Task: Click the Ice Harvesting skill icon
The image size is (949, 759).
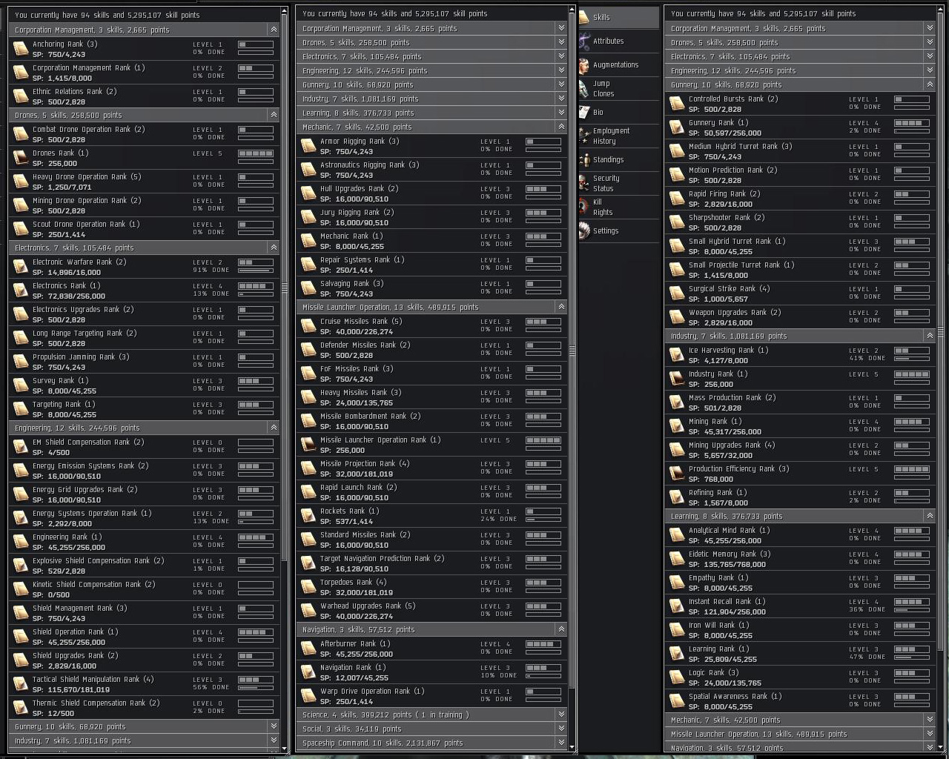Action: [677, 355]
